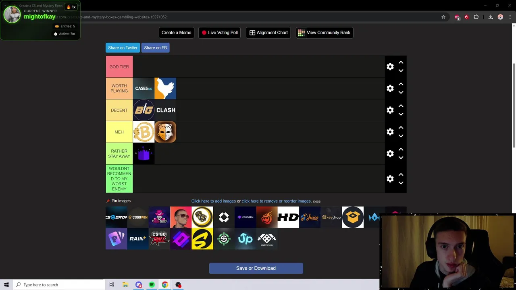Pick the skull with pink hat image

tap(159, 217)
